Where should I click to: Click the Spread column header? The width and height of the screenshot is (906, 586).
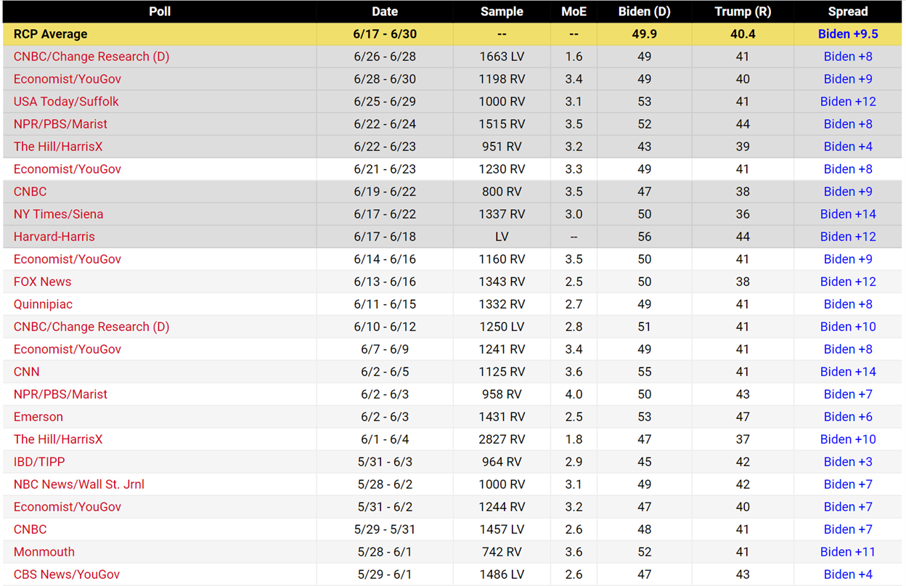click(848, 12)
